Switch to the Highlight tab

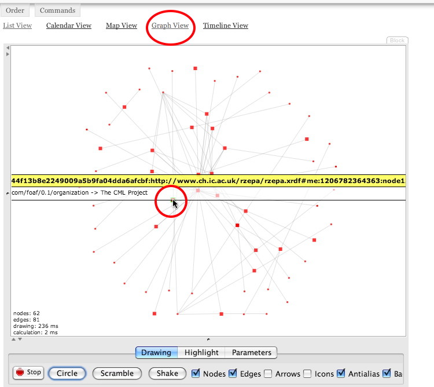click(201, 352)
